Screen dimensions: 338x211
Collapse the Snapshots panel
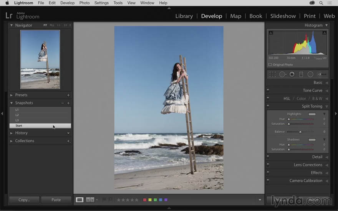pos(12,103)
